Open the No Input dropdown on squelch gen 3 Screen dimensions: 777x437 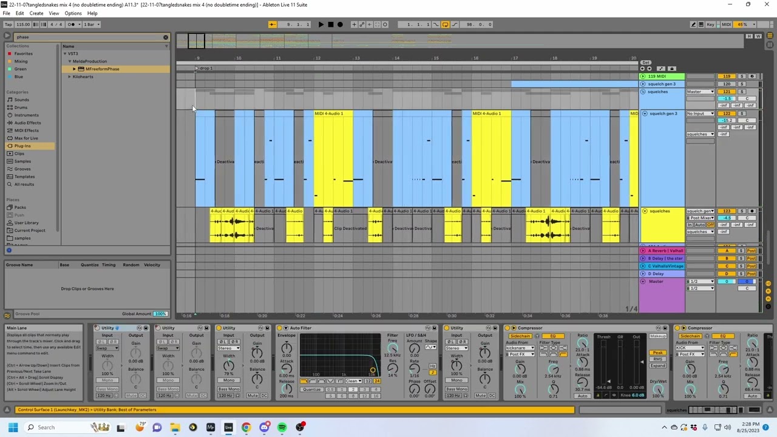[x=701, y=113]
